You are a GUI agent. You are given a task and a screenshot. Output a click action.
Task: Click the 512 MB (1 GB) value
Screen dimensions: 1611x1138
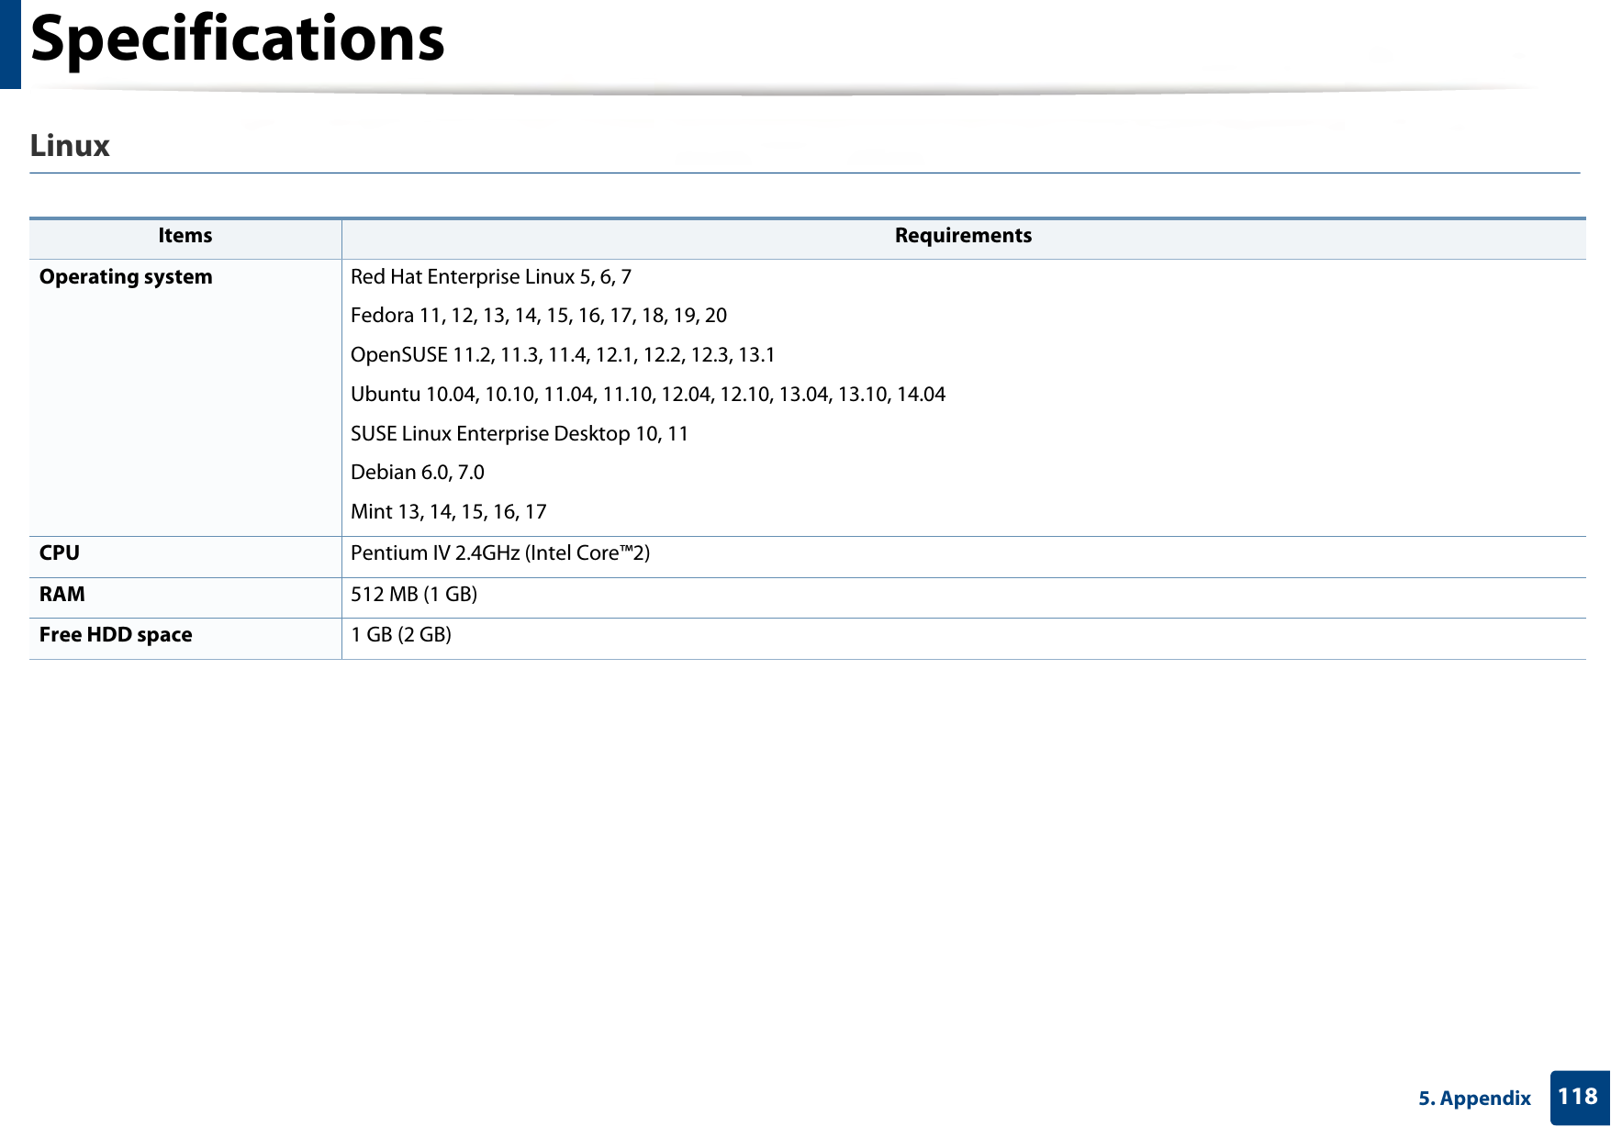pyautogui.click(x=414, y=594)
